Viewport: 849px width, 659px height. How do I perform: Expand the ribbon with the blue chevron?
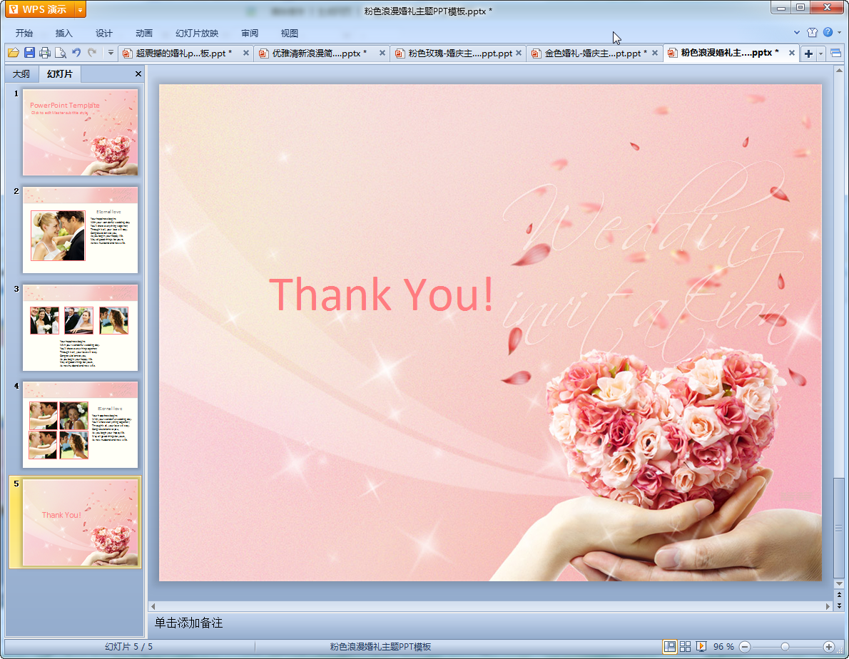796,33
